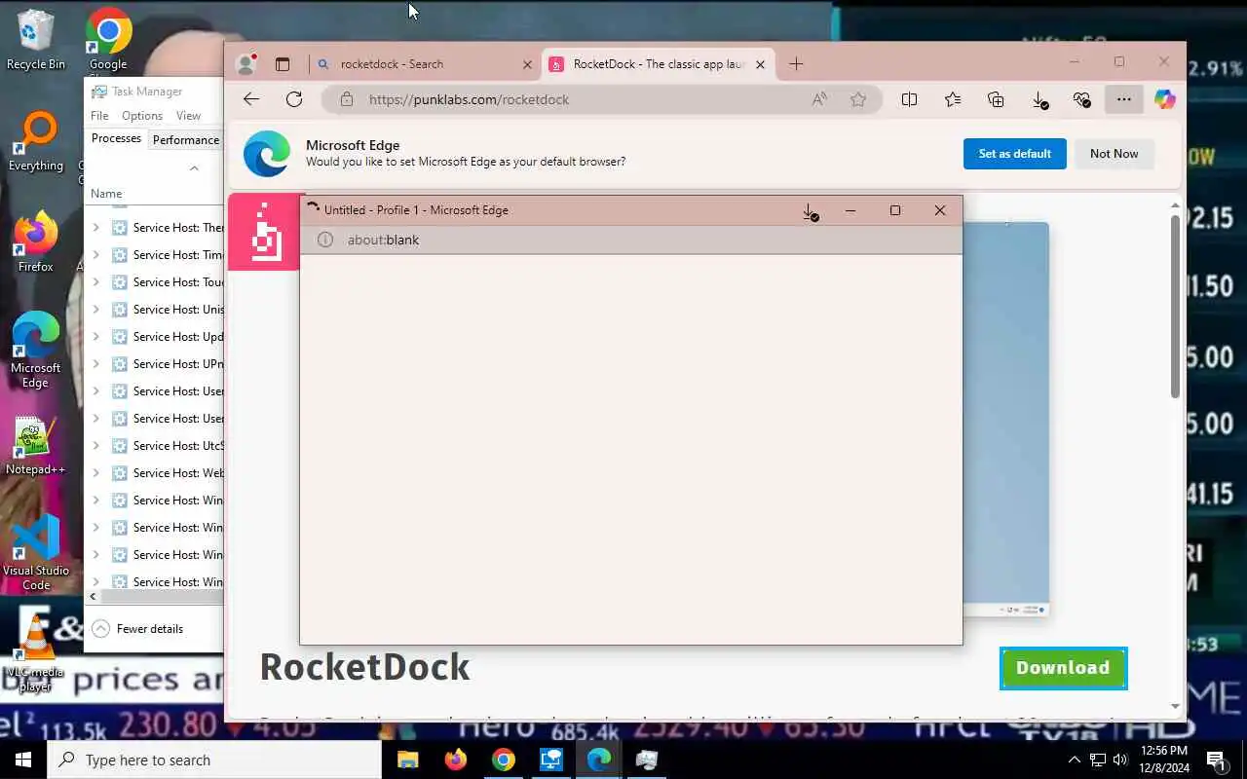Click left arrow of Task Manager horizontal scrollbar
1247x779 pixels.
(x=94, y=596)
